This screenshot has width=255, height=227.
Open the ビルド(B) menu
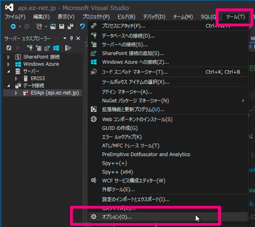126,17
